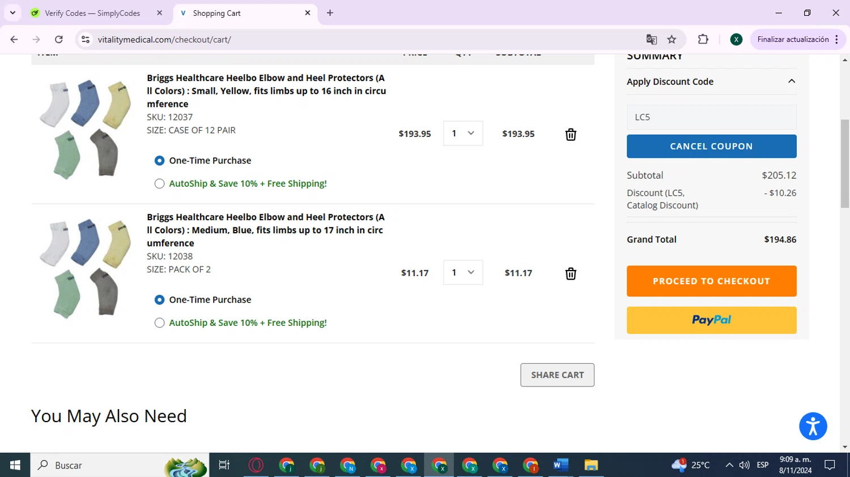Open the Chrome three-dot menu
The width and height of the screenshot is (850, 477).
(x=837, y=40)
